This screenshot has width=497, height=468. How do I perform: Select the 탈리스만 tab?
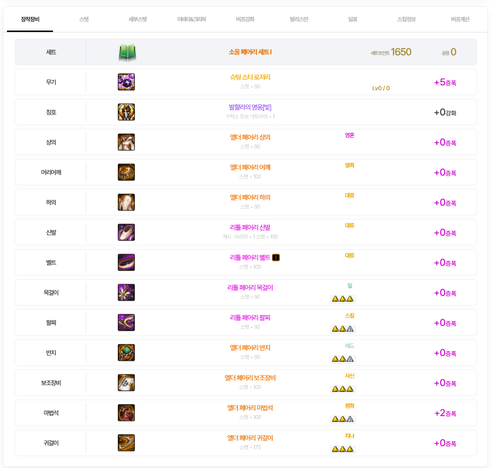point(299,19)
